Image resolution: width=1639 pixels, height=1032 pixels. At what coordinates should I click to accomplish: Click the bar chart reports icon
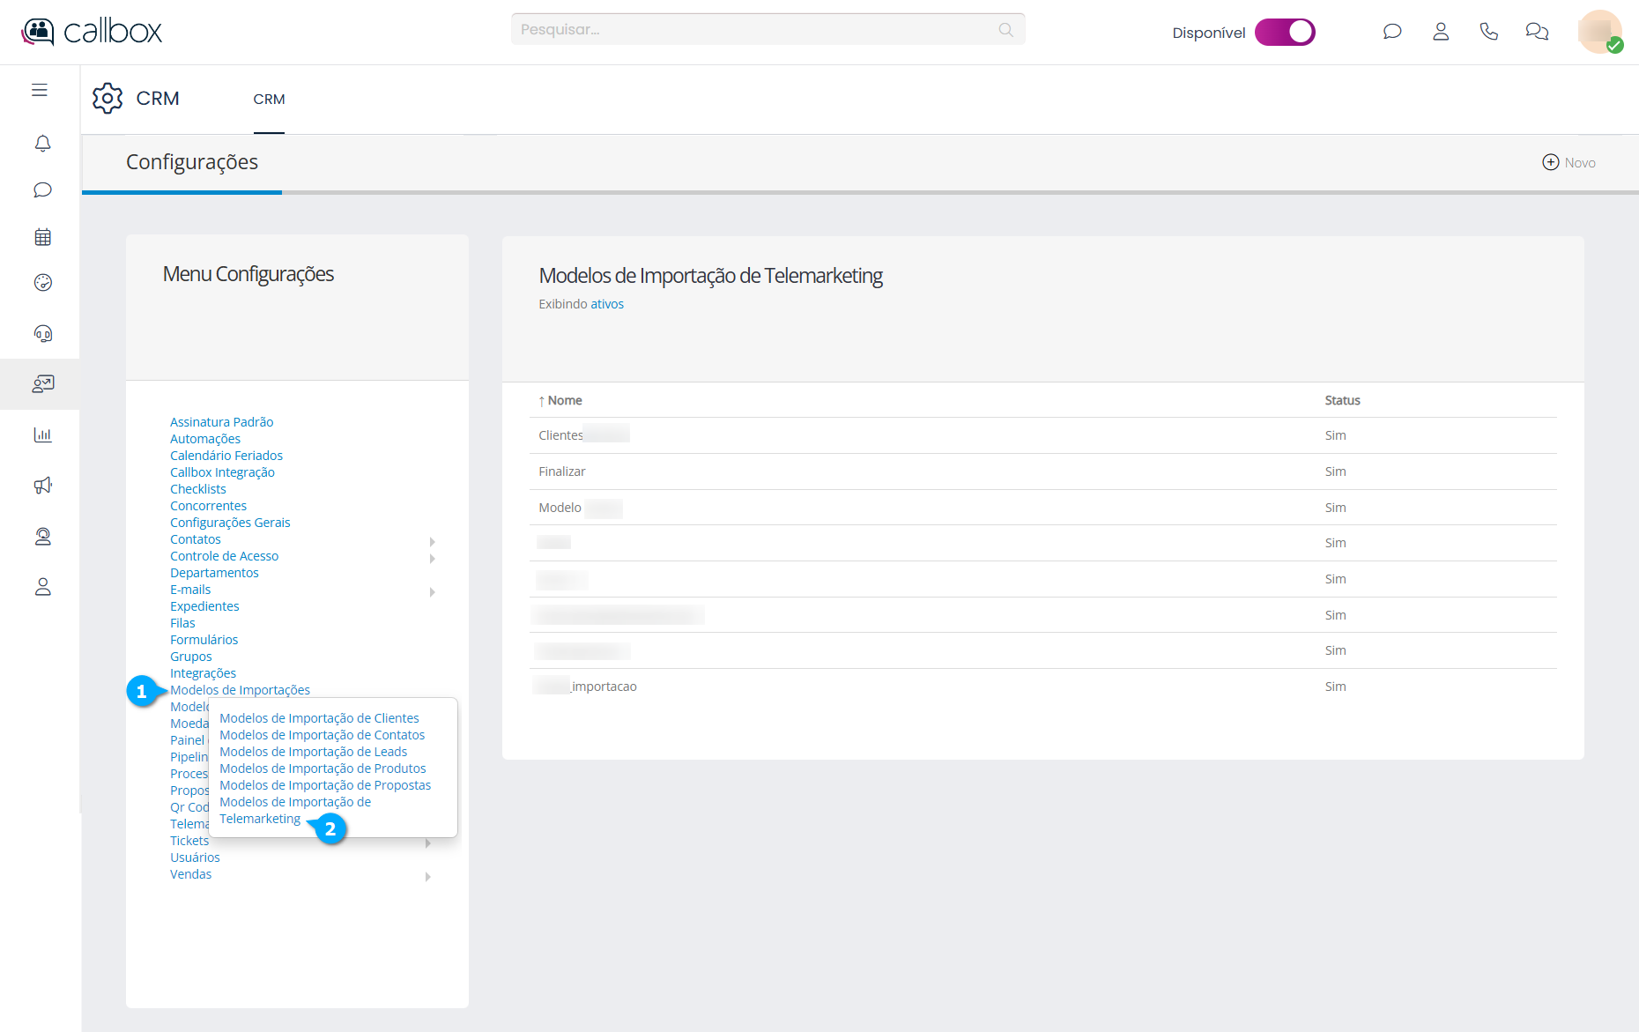(x=42, y=434)
